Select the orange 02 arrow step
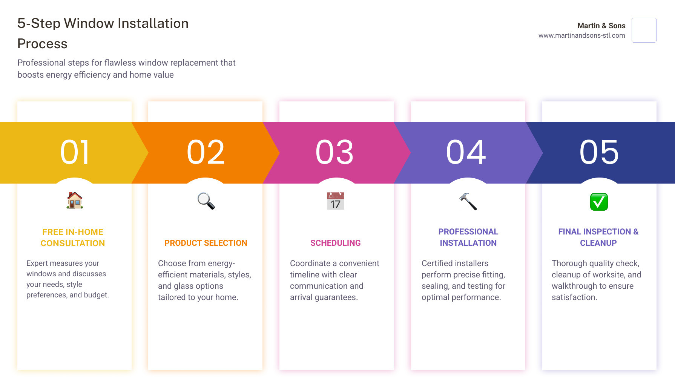Viewport: 675px width, 386px height. (206, 152)
